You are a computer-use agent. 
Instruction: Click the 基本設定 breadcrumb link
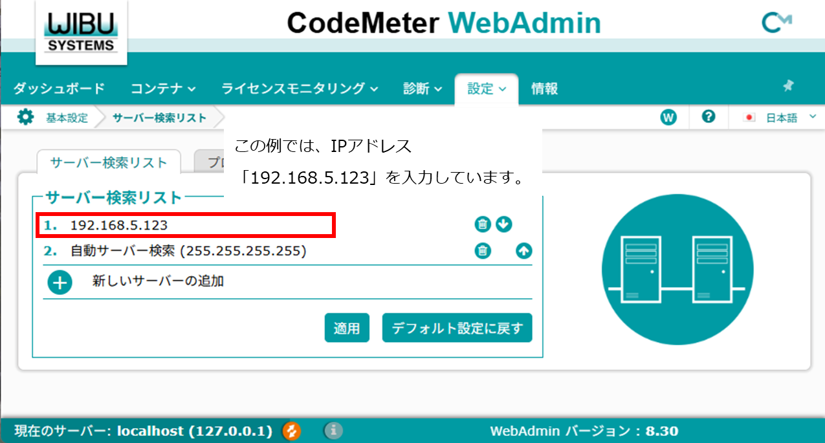tap(67, 118)
